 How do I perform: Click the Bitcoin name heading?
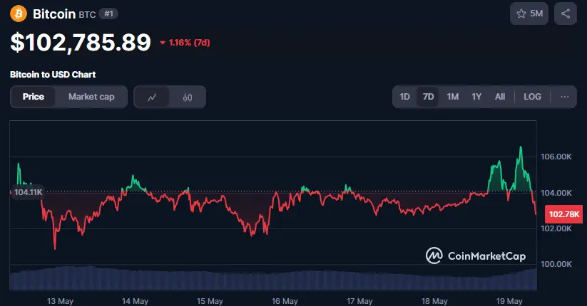[54, 14]
